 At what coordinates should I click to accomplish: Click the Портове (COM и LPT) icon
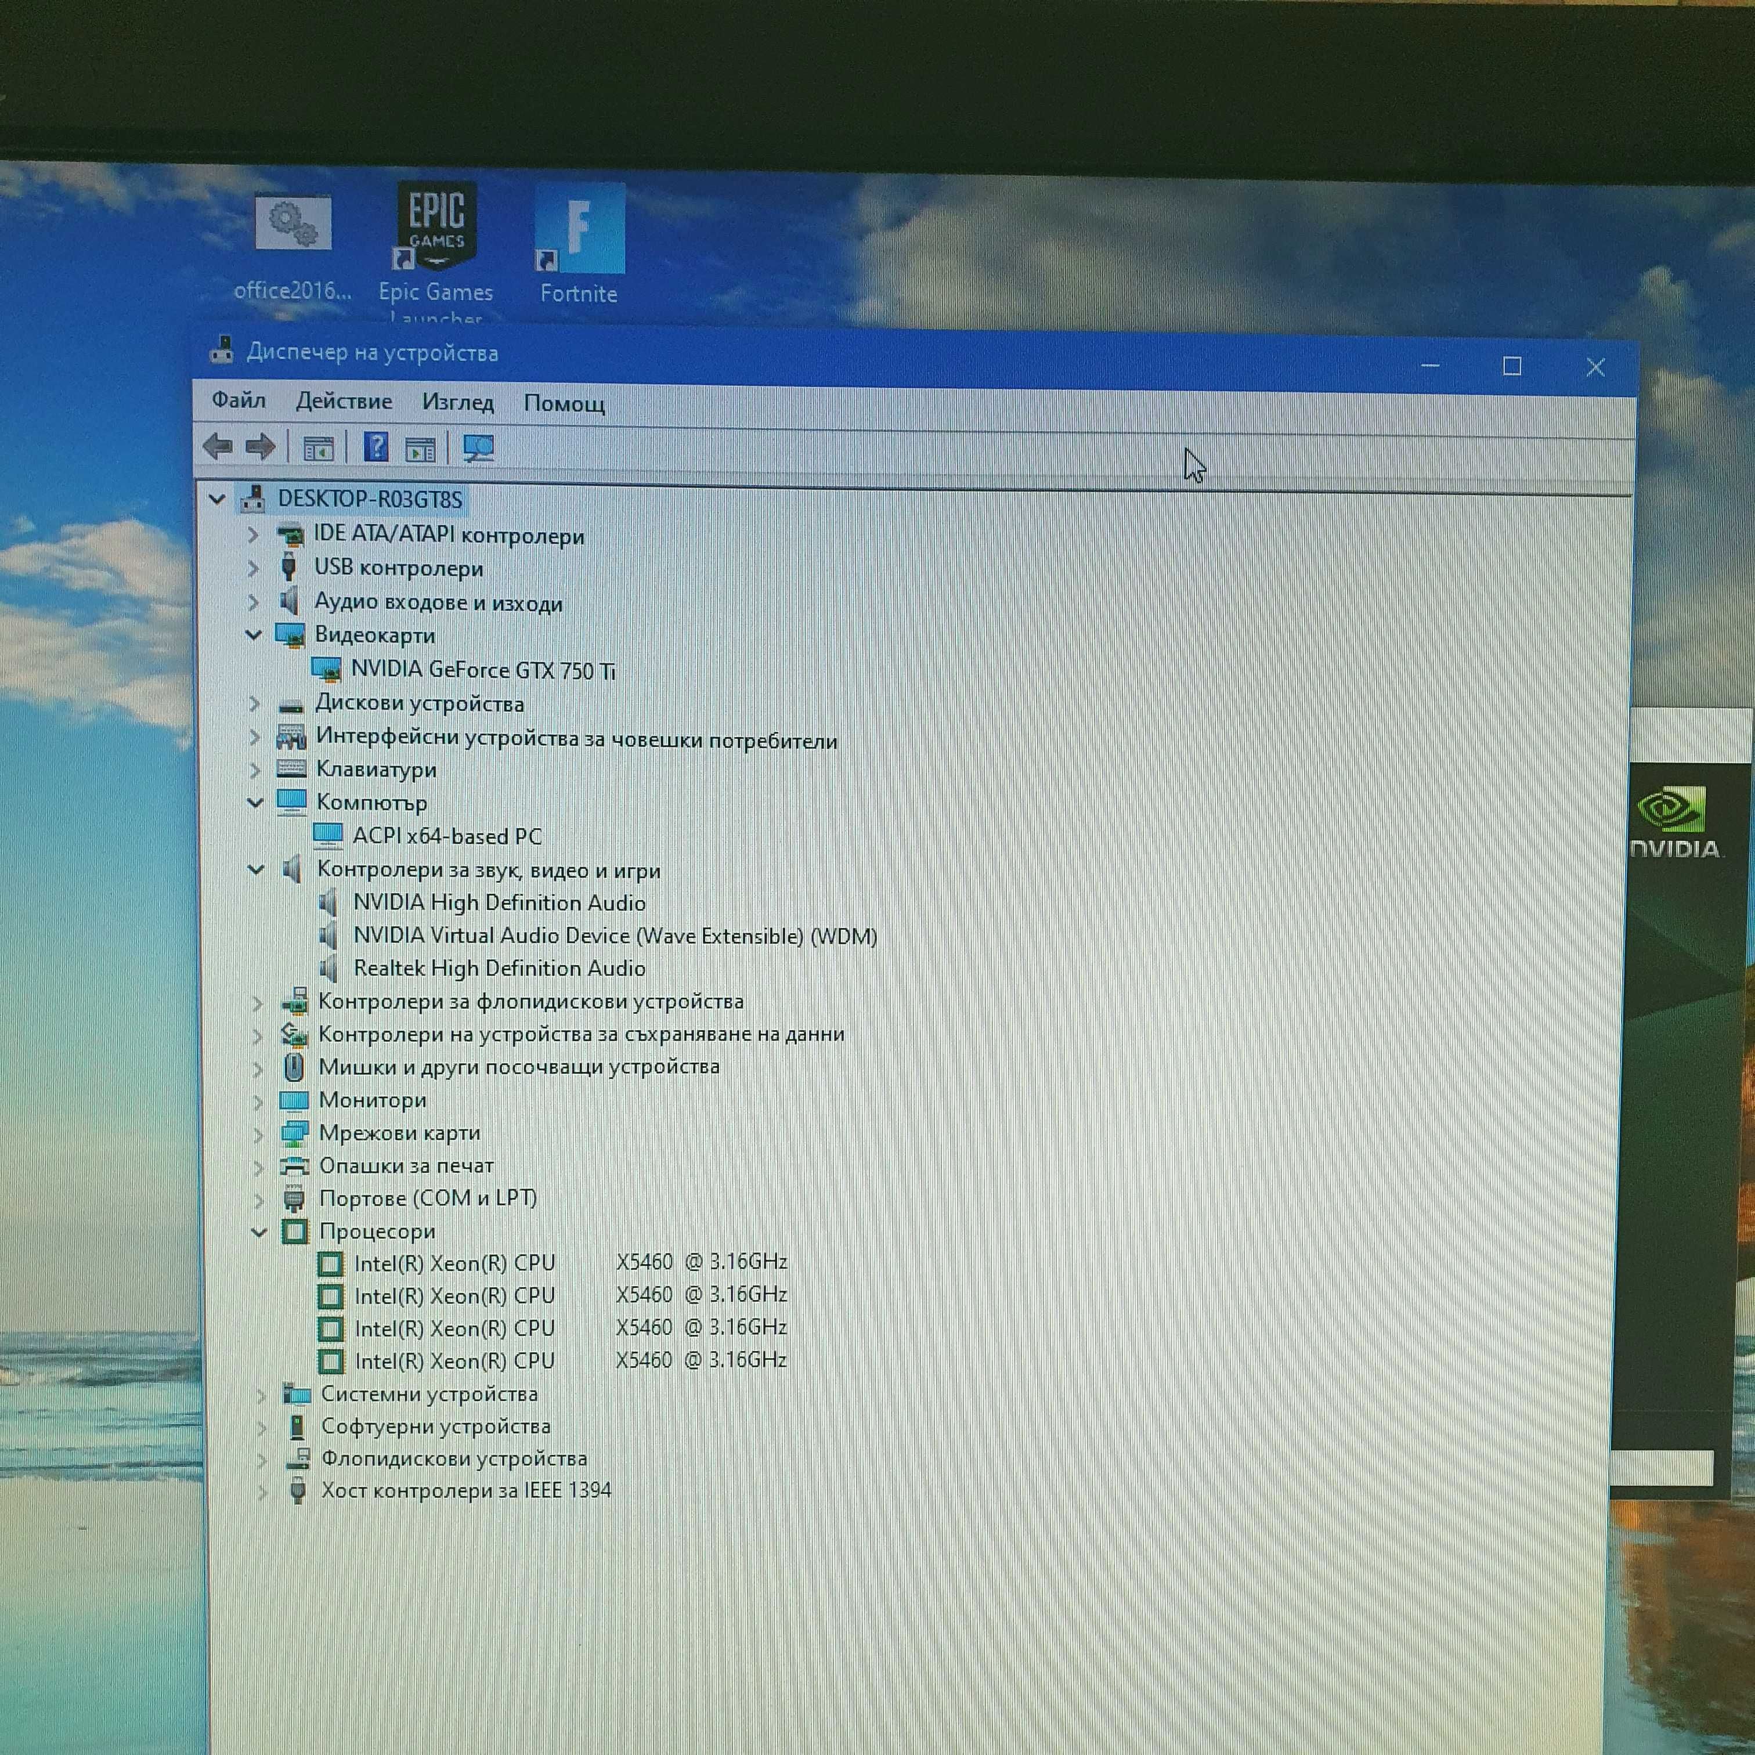294,1199
